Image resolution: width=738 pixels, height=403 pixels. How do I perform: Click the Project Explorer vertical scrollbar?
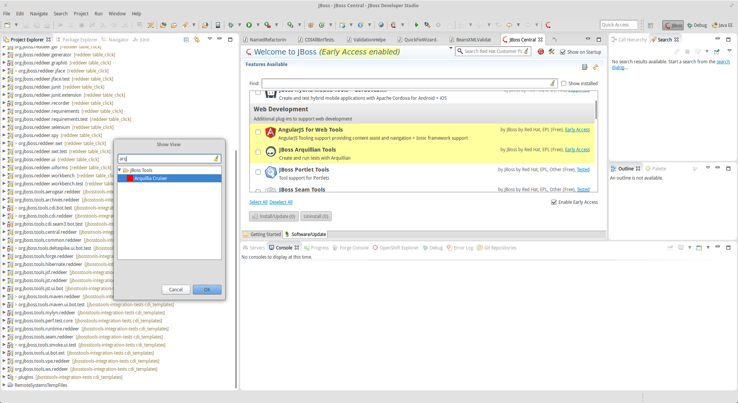(236, 269)
